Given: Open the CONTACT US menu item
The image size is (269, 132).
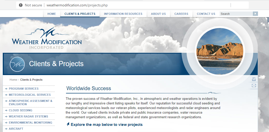Looking at the screenshot, I should pos(206,14).
